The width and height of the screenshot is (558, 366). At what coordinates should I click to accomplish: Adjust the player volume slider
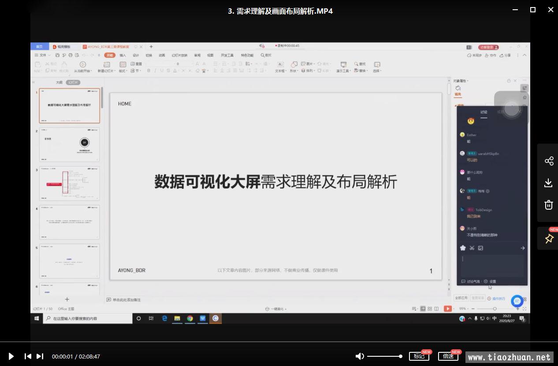point(384,356)
